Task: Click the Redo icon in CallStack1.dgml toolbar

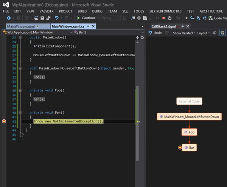Action: [167, 33]
